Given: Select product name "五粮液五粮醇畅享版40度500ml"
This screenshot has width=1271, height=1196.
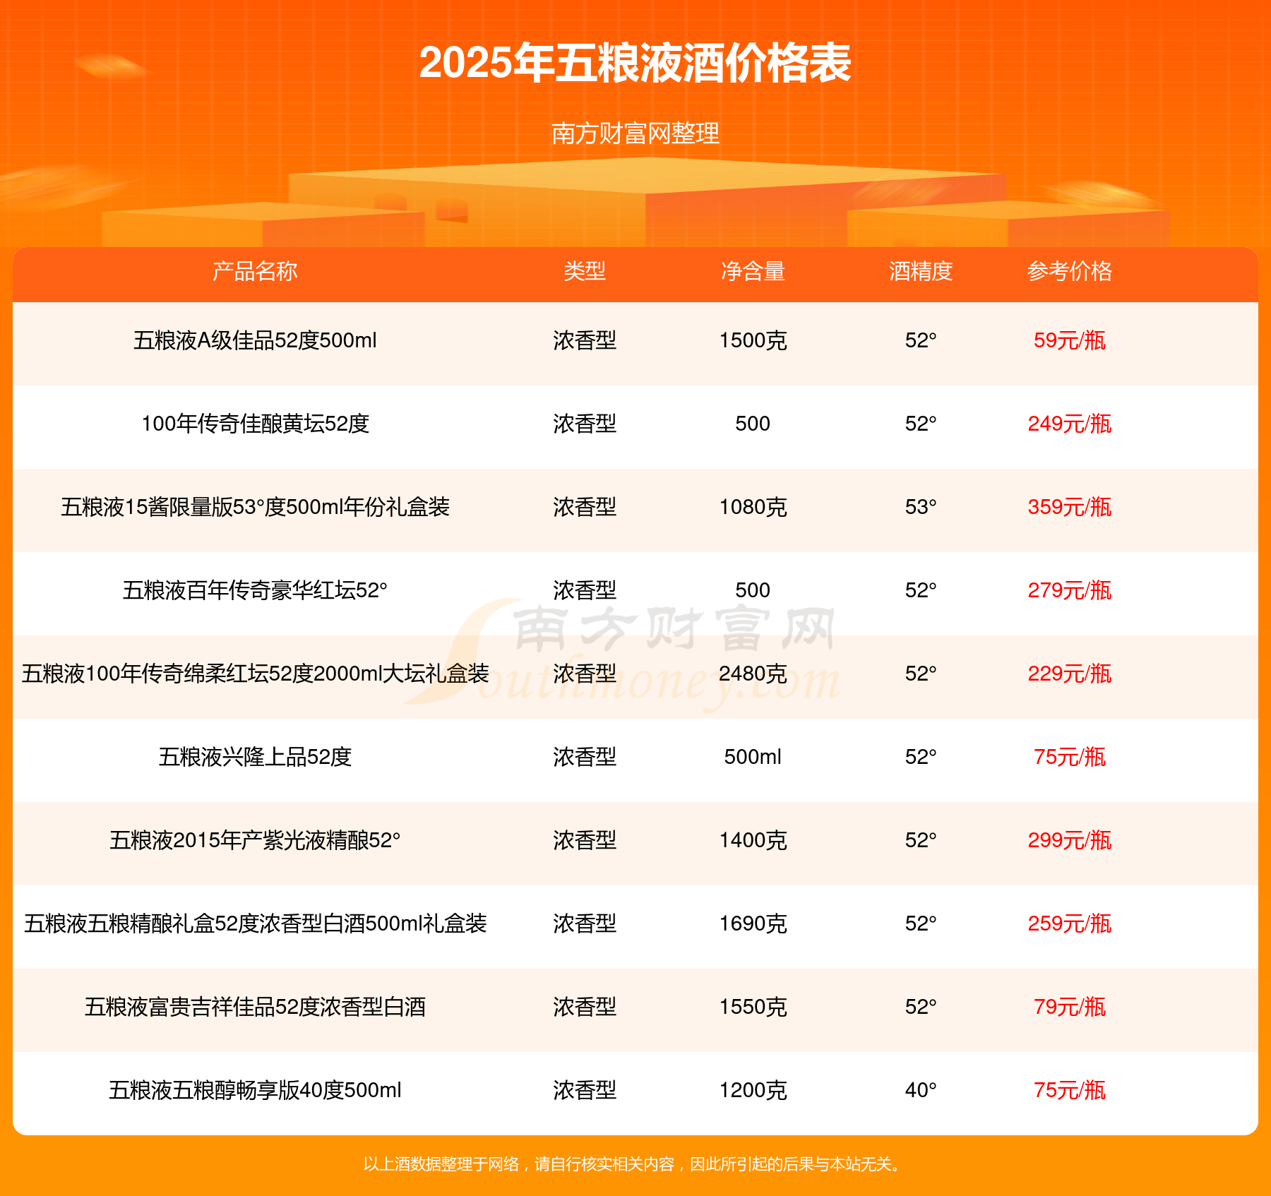Looking at the screenshot, I should coord(255,1090).
